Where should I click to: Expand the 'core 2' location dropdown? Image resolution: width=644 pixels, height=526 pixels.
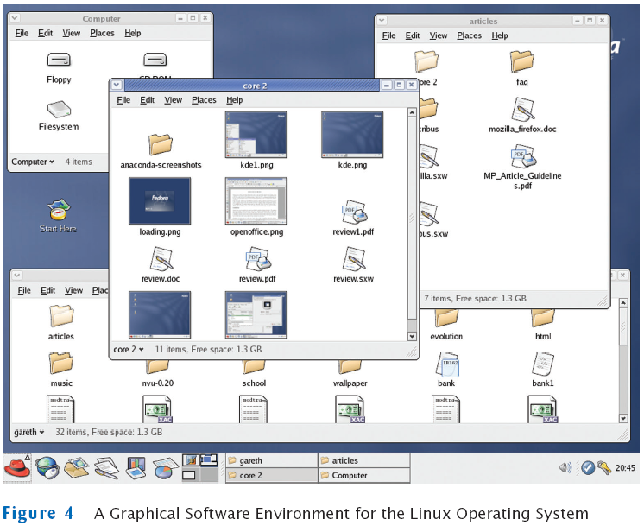(x=129, y=350)
